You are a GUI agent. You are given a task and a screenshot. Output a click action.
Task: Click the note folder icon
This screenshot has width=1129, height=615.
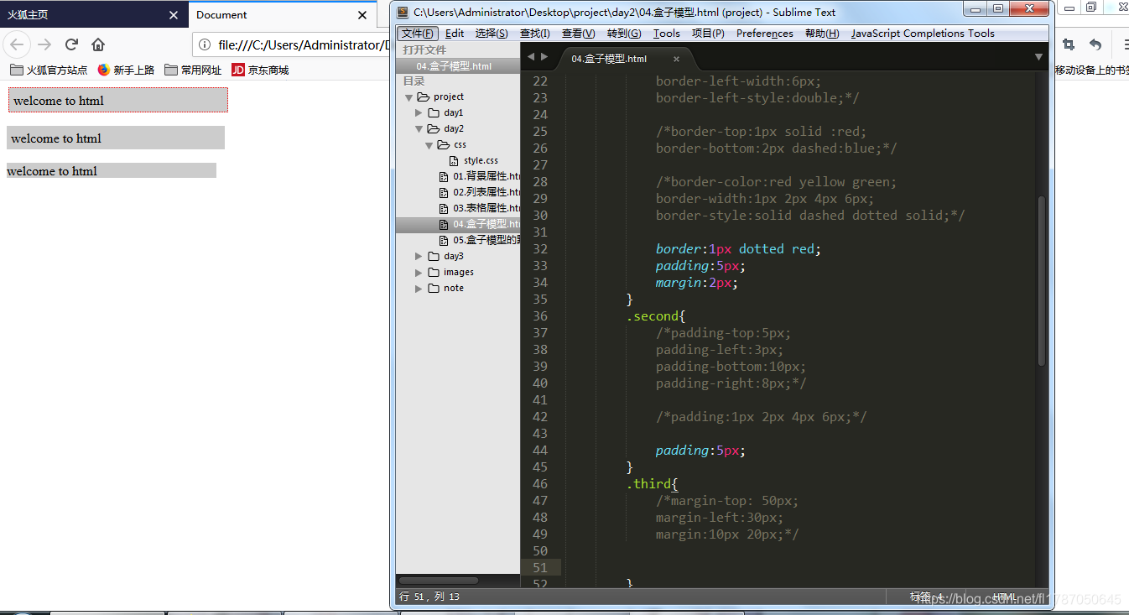pos(434,289)
